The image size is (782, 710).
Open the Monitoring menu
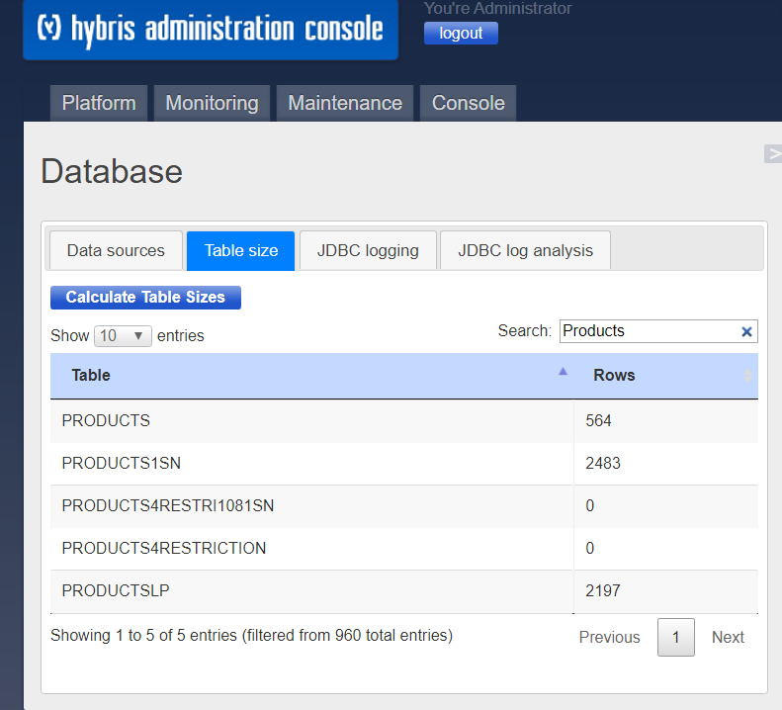212,103
